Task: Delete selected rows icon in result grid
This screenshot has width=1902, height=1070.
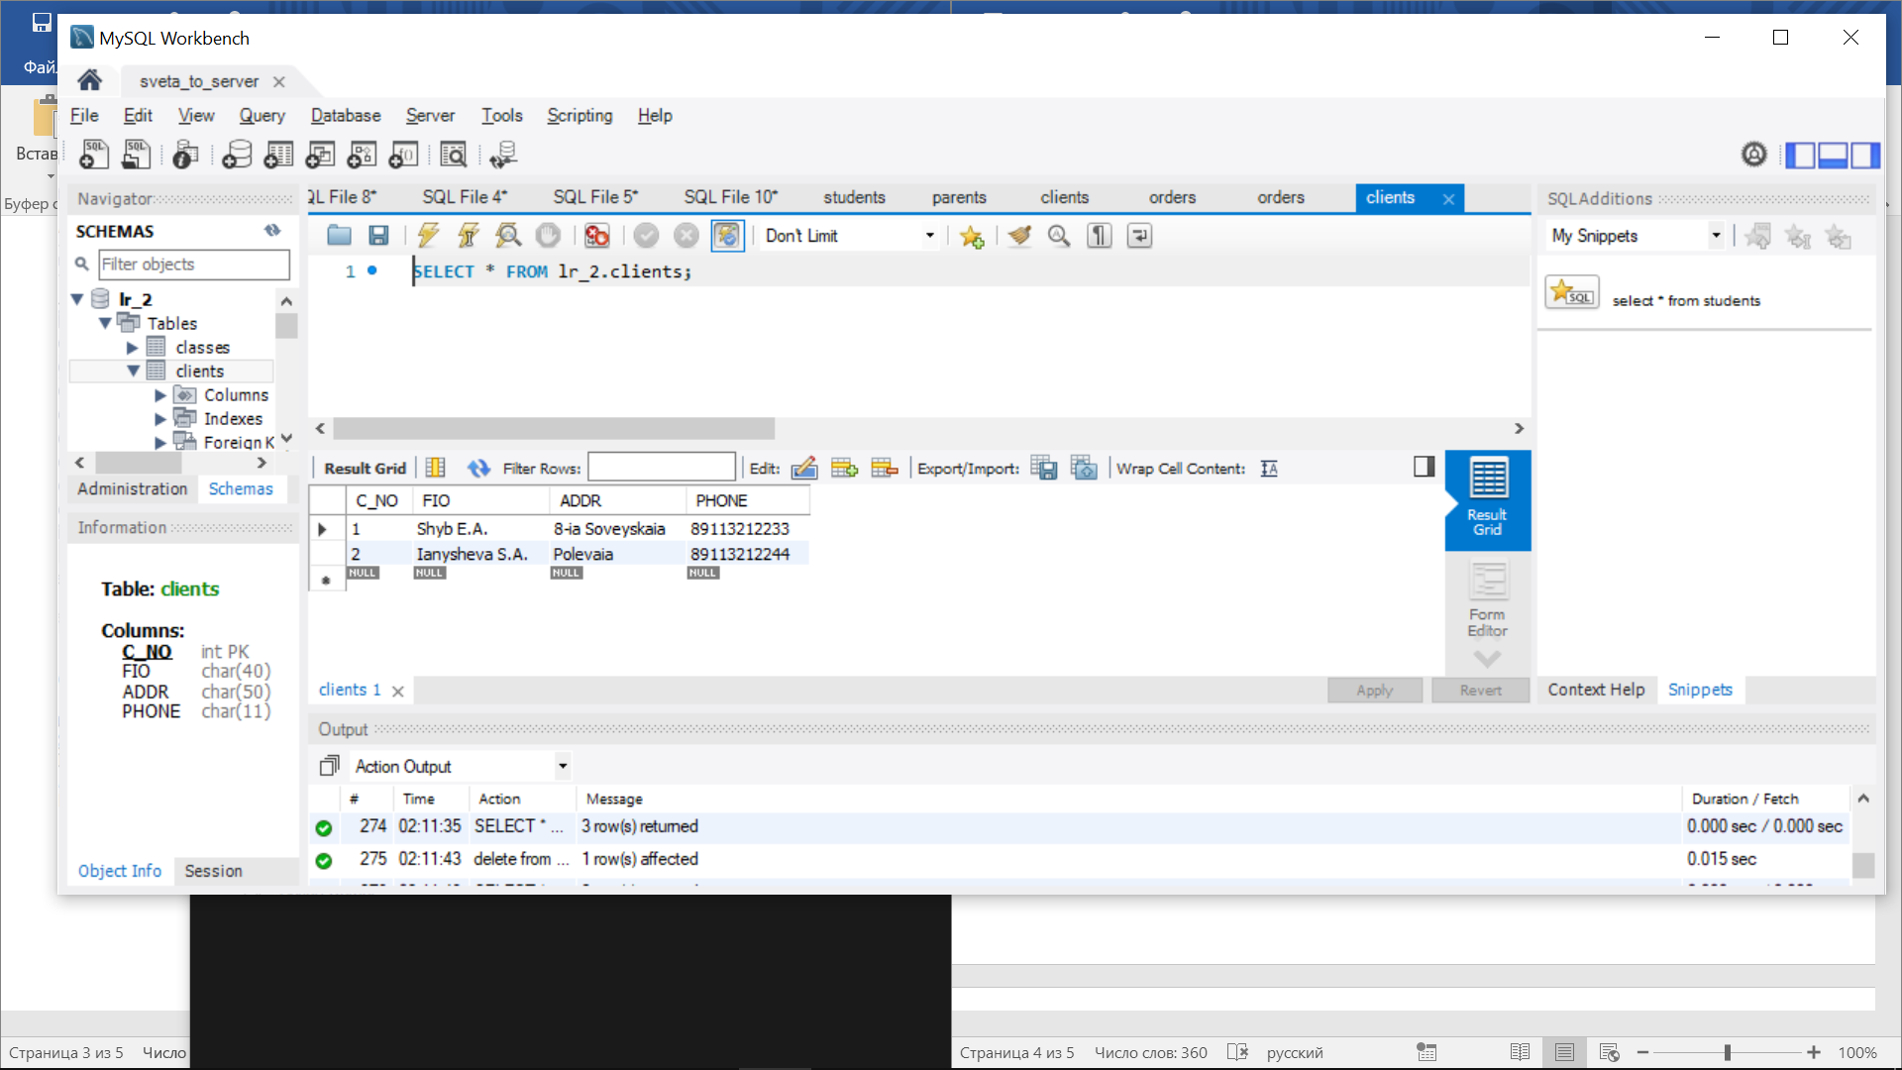Action: [x=884, y=469]
